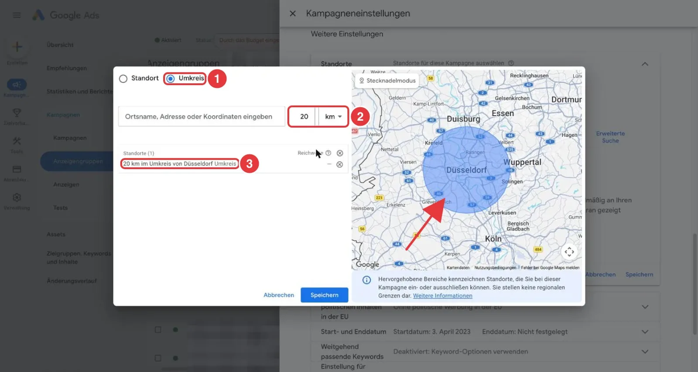Remove all locations with header X icon
698x372 pixels.
(x=340, y=153)
